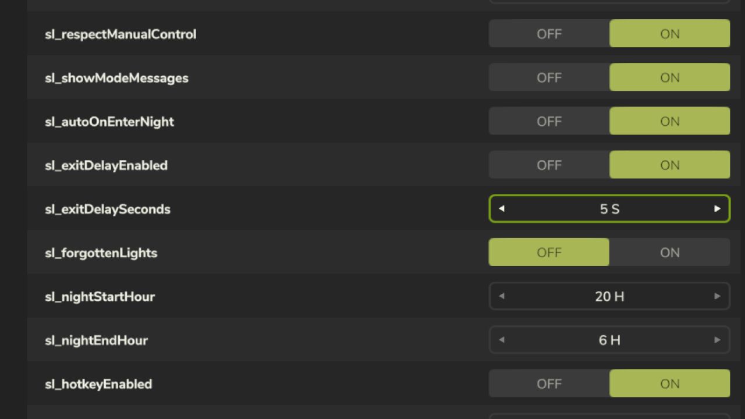Click the left arrow of sl_exitDelaySeconds

[x=502, y=209]
